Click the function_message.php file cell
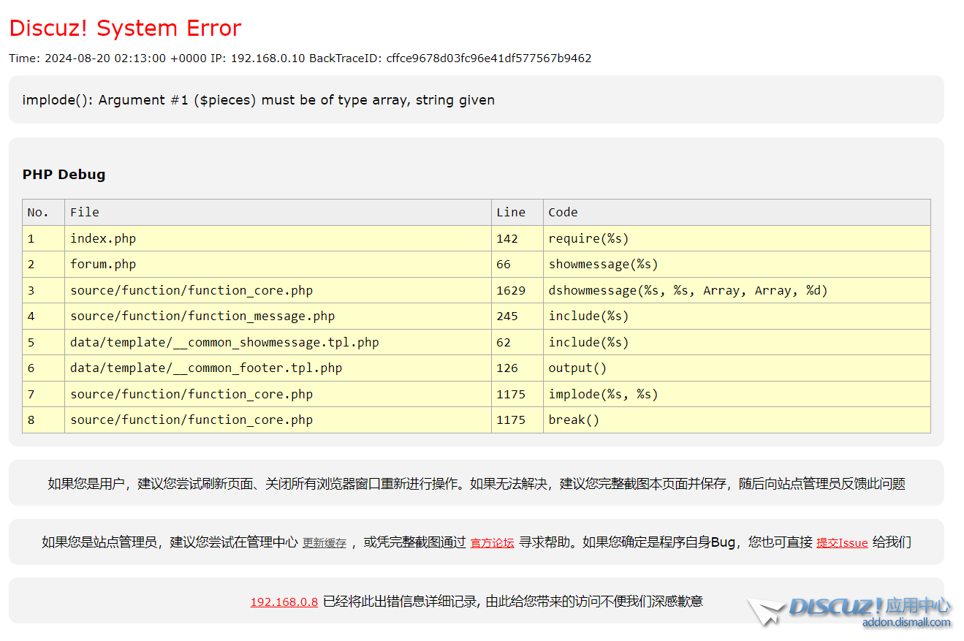This screenshot has height=641, width=964. coord(202,316)
